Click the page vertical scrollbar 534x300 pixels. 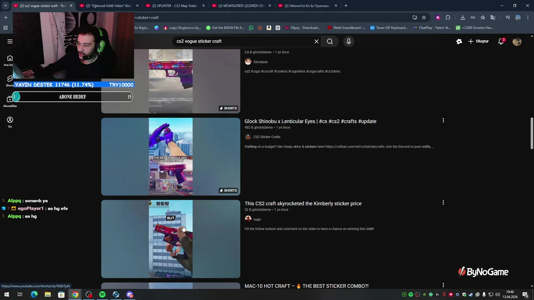click(531, 133)
